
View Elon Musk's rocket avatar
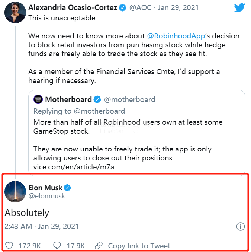click(x=15, y=192)
